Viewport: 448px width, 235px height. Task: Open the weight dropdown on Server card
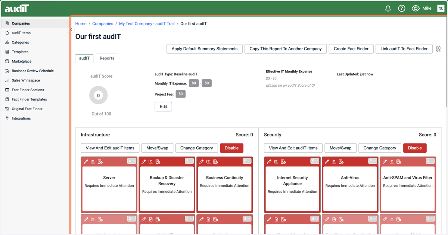(x=131, y=161)
